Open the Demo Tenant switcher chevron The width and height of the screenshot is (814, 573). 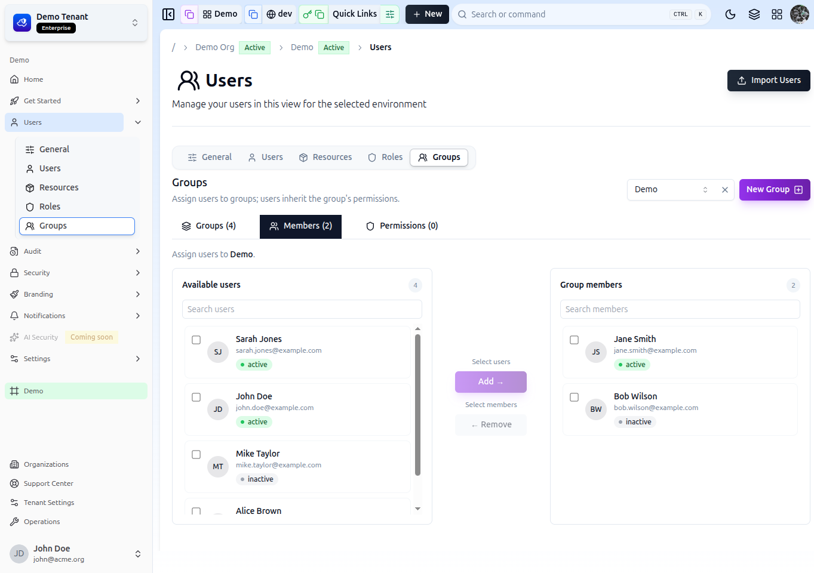click(135, 22)
